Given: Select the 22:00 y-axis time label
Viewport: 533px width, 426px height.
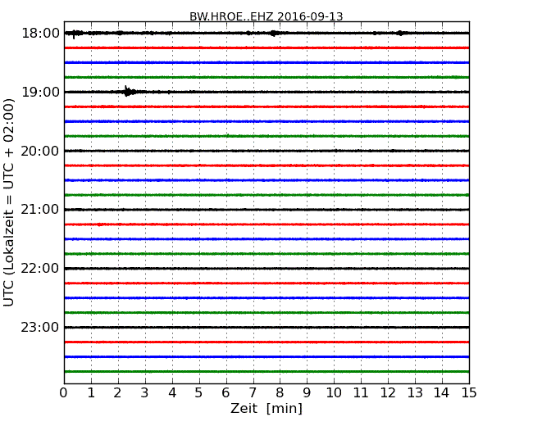Looking at the screenshot, I should pos(40,269).
